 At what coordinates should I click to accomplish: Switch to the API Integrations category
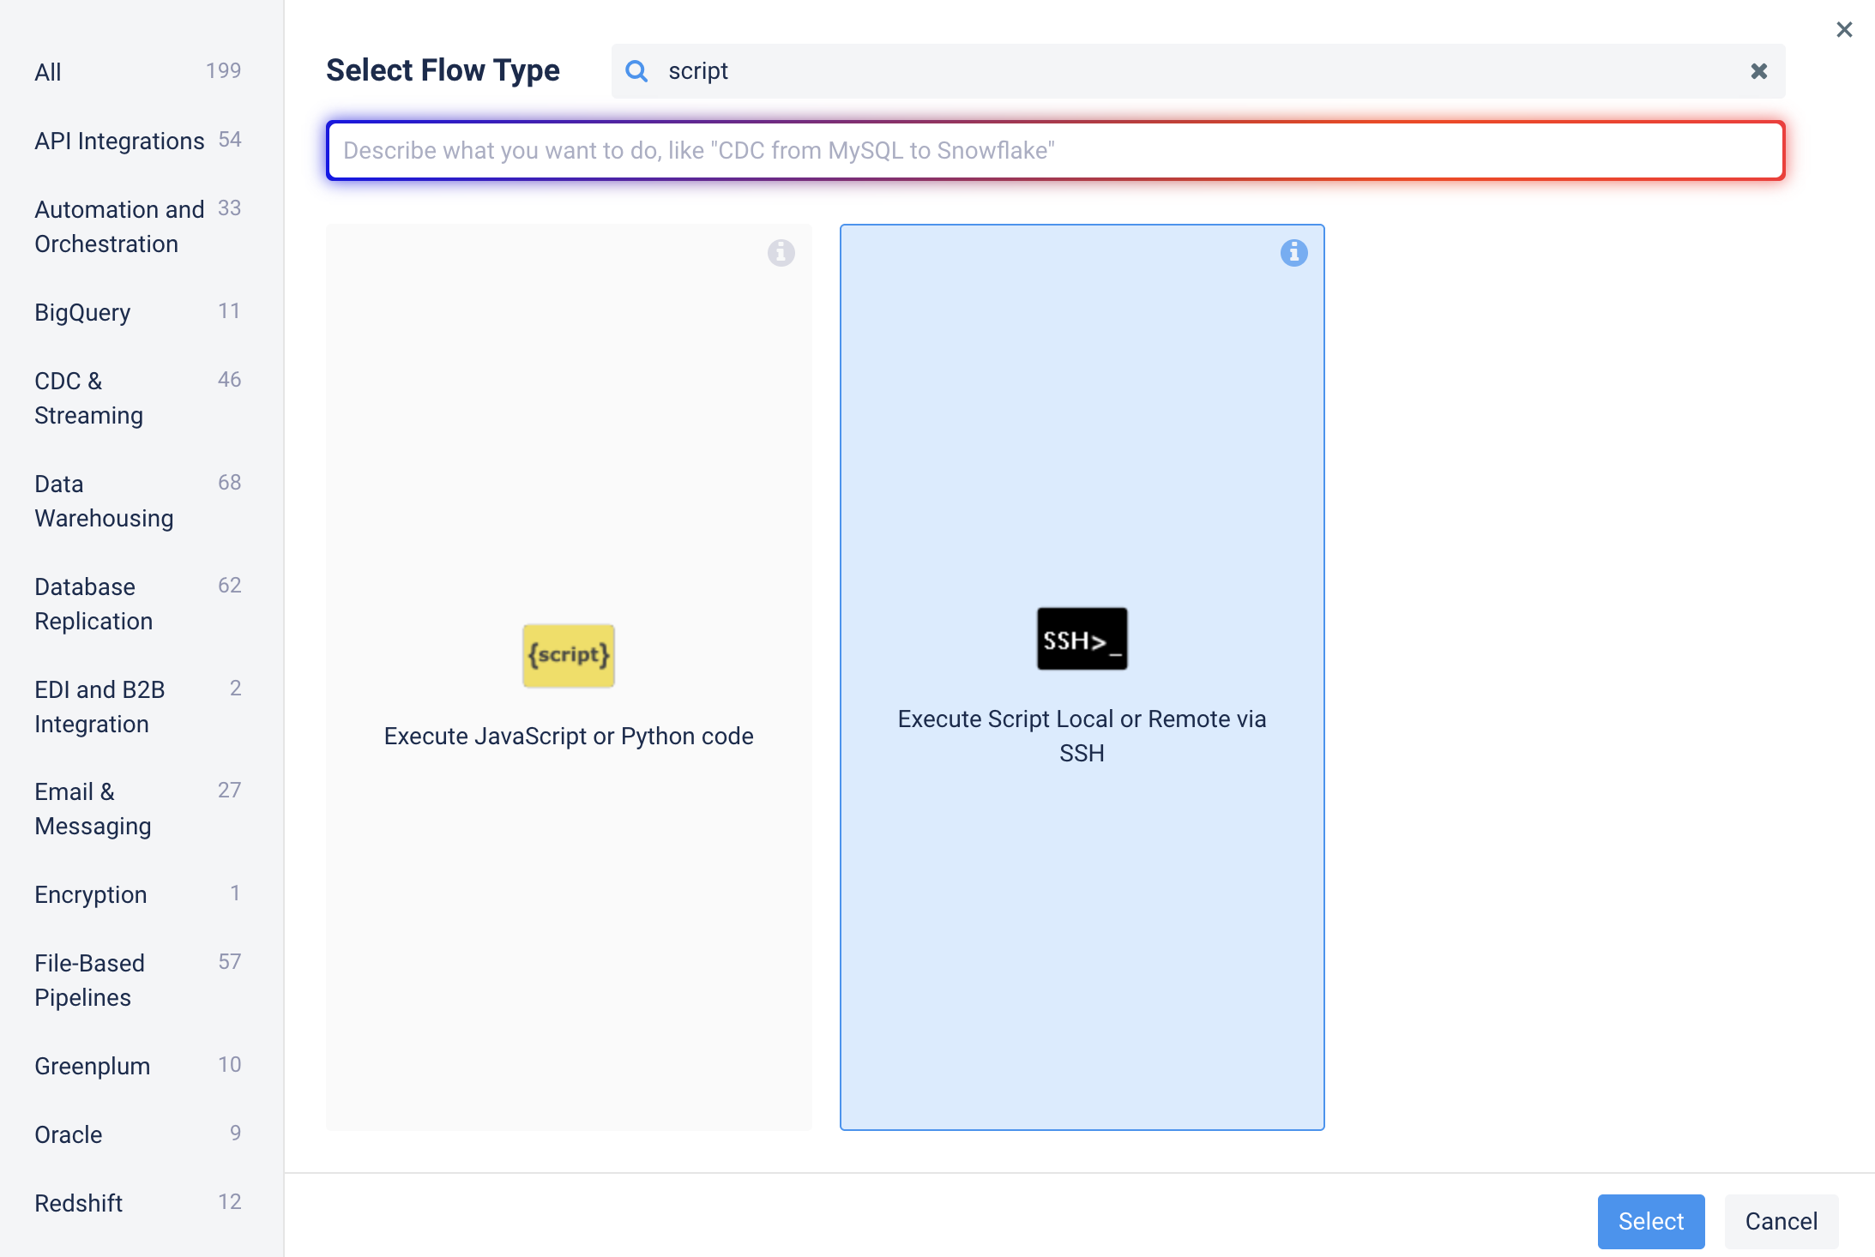[x=119, y=140]
